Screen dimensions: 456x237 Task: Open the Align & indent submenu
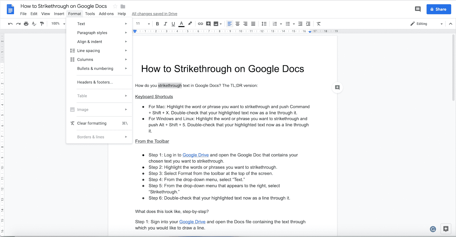click(99, 41)
